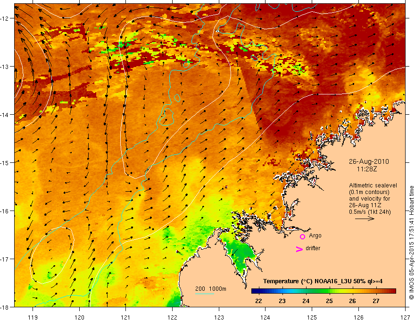Click latitude axis label -14

(x=5, y=115)
